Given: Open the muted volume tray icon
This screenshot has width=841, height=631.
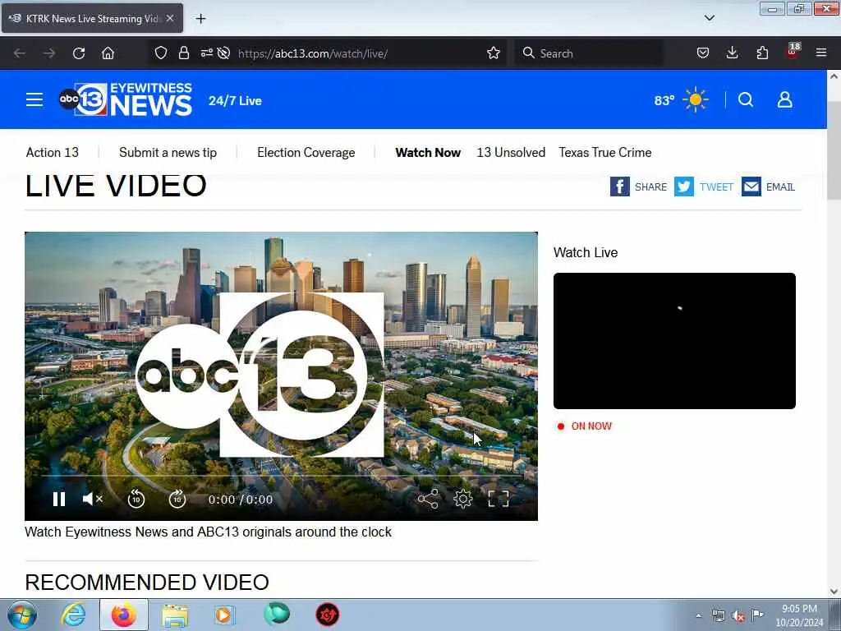Looking at the screenshot, I should 738,616.
